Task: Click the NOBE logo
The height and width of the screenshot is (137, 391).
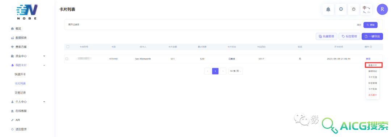Action: (x=27, y=12)
